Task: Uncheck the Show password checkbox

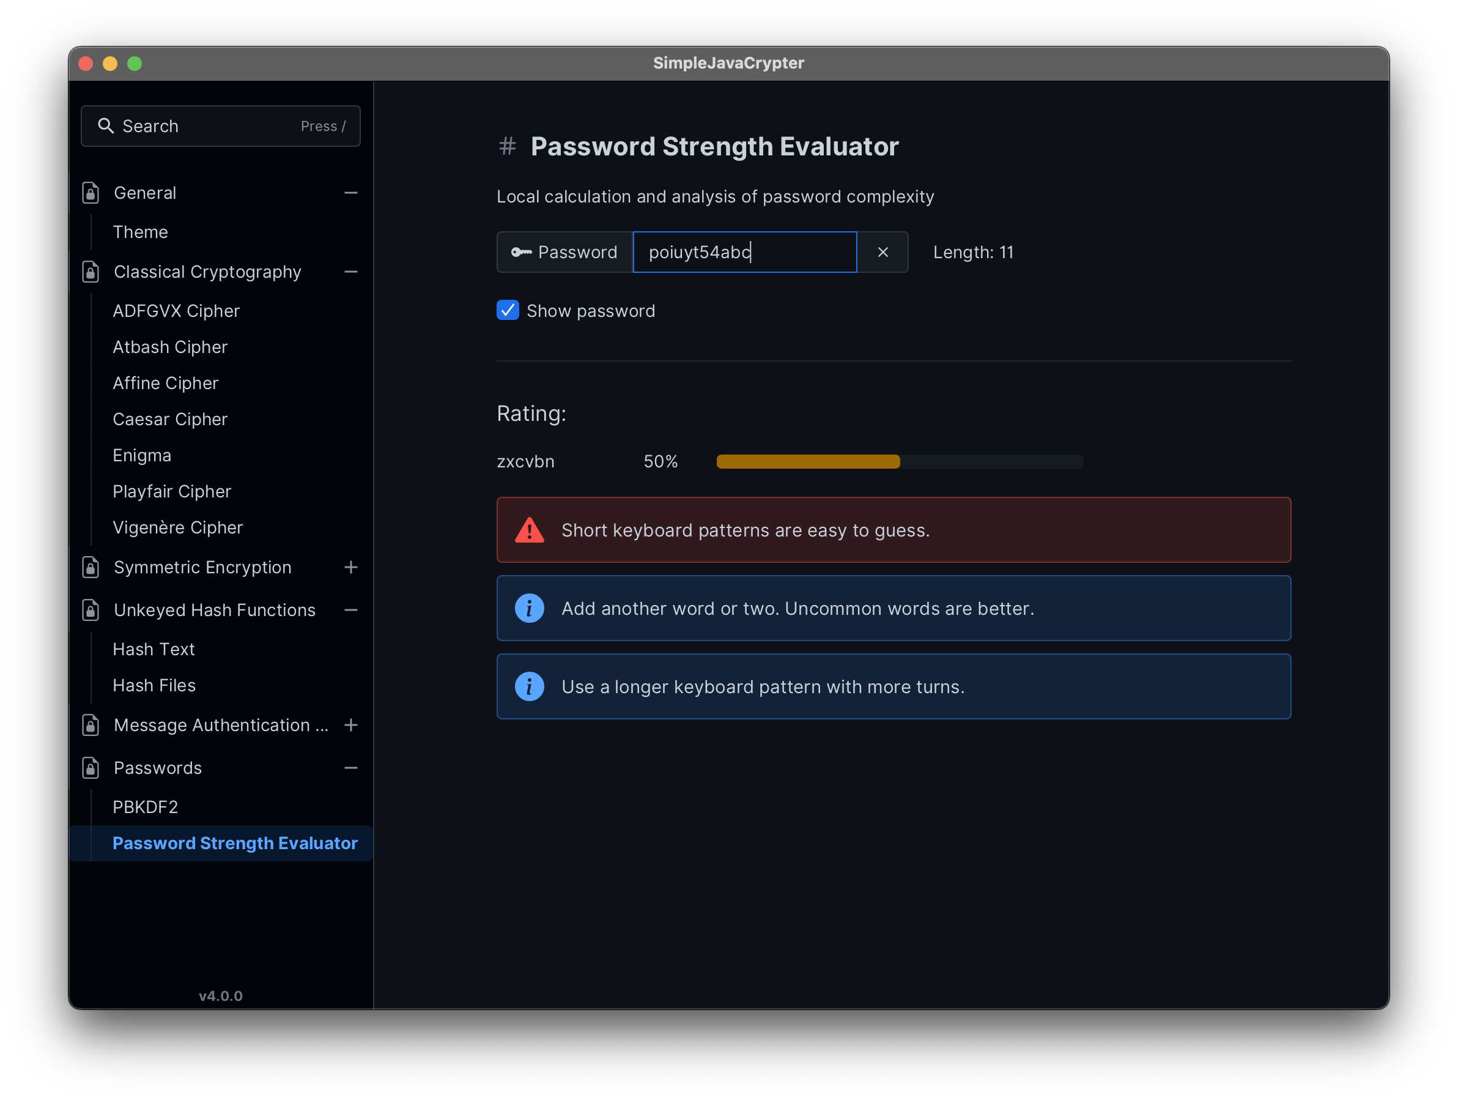Action: coord(508,311)
